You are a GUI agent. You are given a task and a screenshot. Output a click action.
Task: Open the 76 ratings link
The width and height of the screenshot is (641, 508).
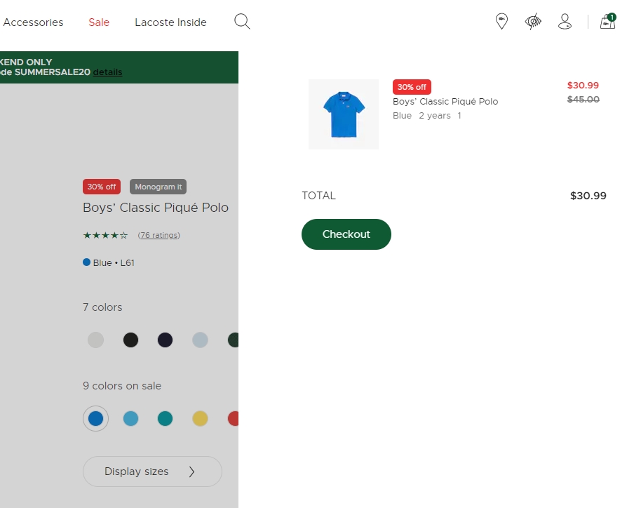(x=159, y=235)
